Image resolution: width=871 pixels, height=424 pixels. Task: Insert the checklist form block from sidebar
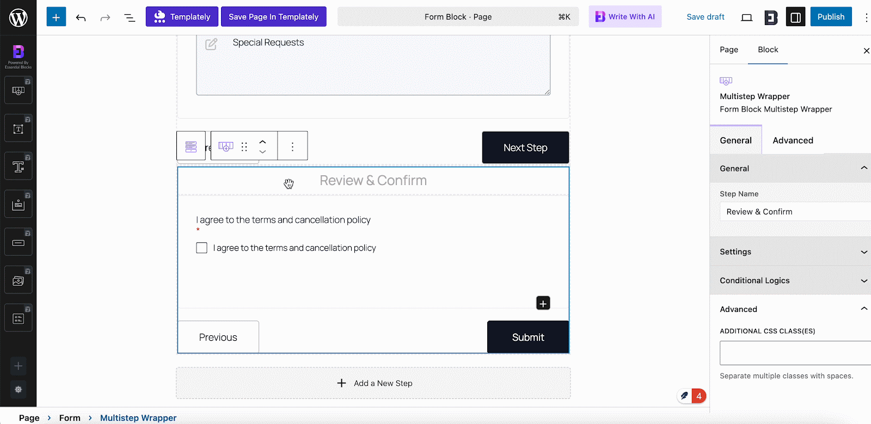(19, 318)
